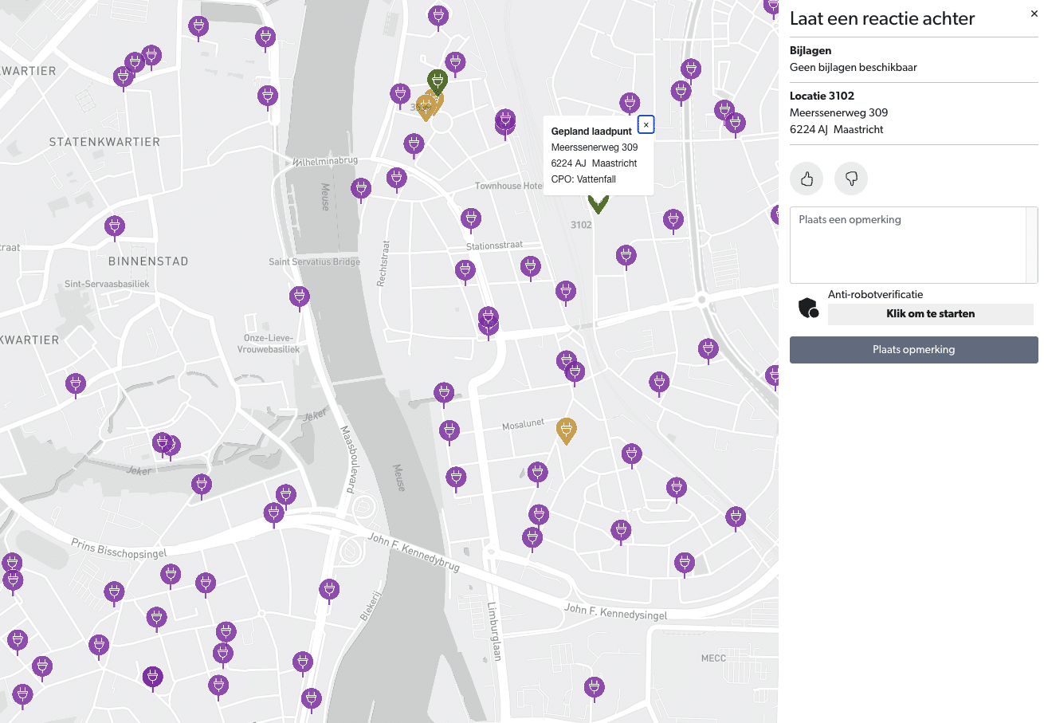The height and width of the screenshot is (723, 1044).
Task: Pick the purple marker just above the Stationsstraat label
Action: [471, 218]
